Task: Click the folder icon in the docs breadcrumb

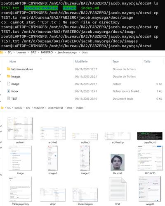Action: [1, 53]
